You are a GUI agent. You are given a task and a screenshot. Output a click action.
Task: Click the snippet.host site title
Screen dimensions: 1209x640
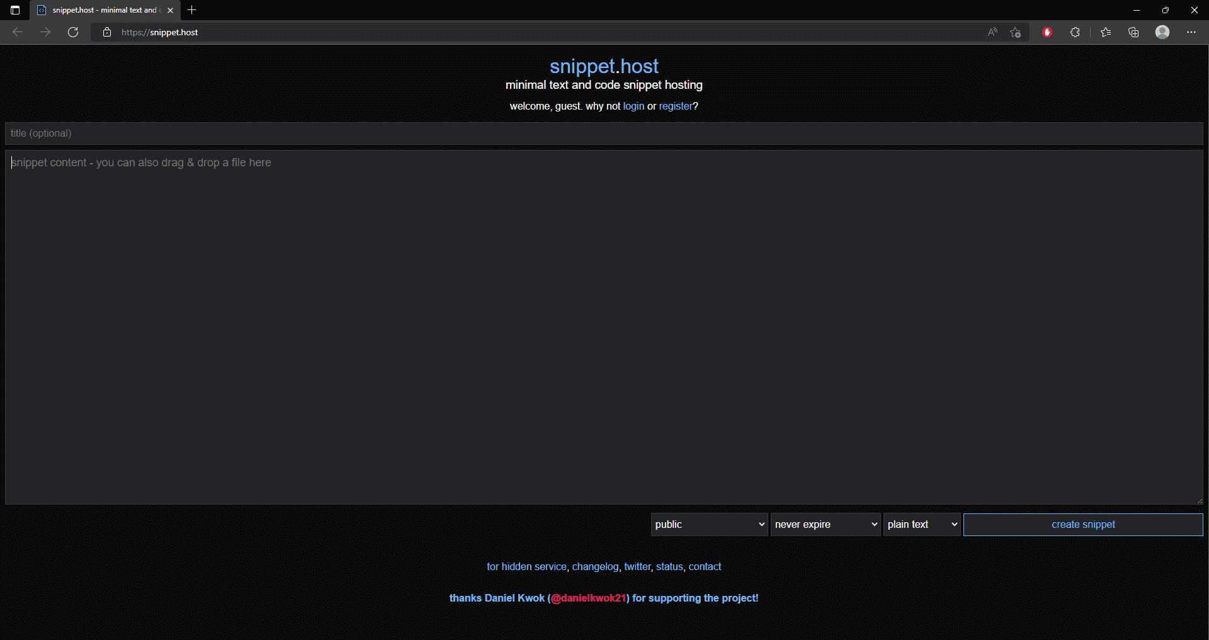point(604,66)
